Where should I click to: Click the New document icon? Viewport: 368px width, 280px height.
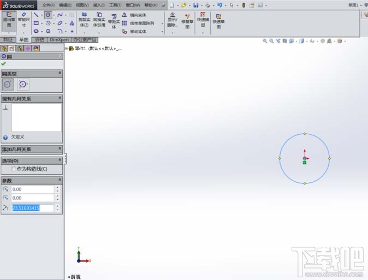[172, 5]
